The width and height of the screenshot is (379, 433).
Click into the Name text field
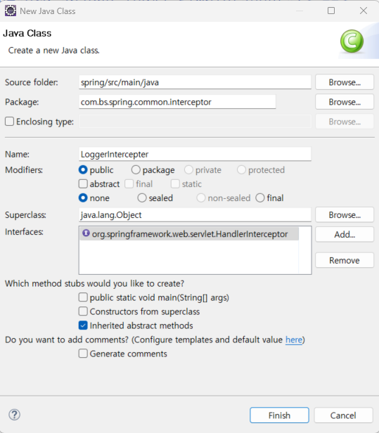pos(195,154)
